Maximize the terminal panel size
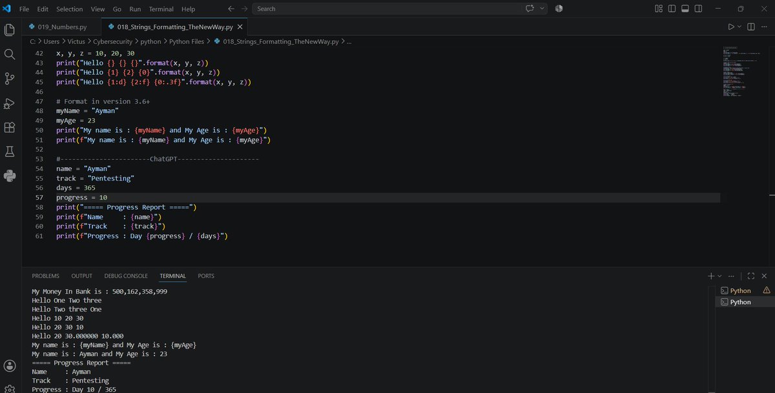 (x=750, y=276)
